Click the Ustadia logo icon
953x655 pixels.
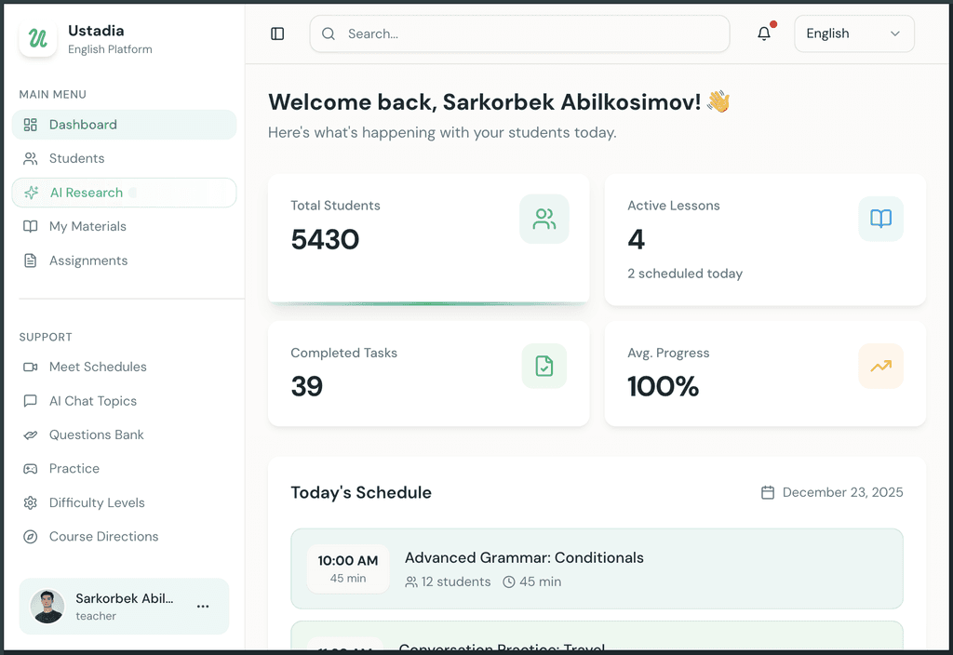[37, 38]
